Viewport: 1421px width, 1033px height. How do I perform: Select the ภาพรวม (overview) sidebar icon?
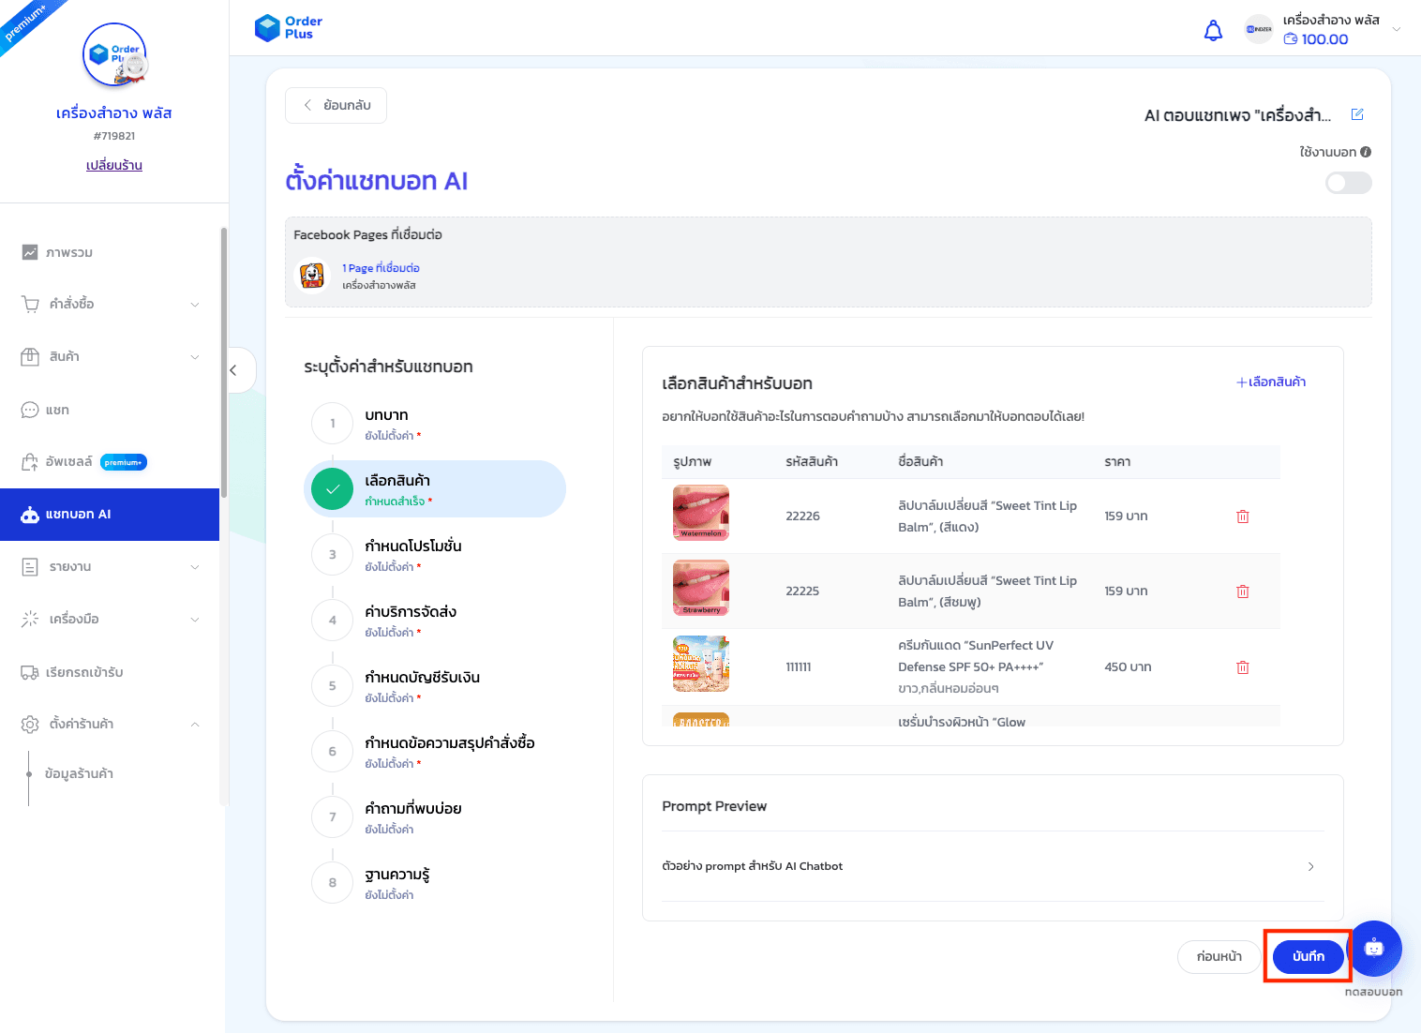29,251
